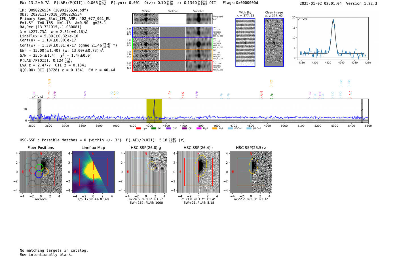This screenshot has height=270, width=397.
Task: Select the blue-bordered 2D spectrum row
Action: tap(172, 32)
